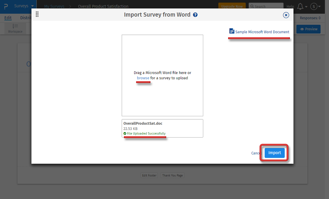Click the file drop zone area
329x199 pixels.
click(x=162, y=75)
